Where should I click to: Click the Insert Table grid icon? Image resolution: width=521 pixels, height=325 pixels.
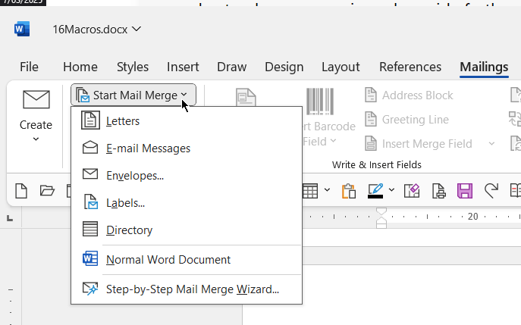[x=310, y=191]
